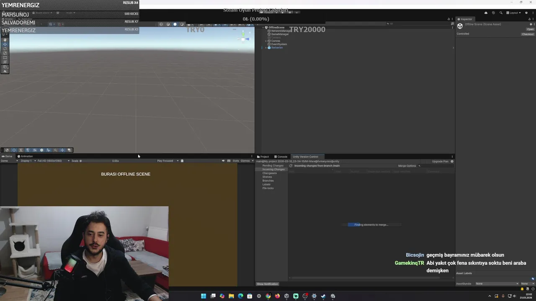Show hidden system tray icons
The image size is (536, 301).
click(490, 296)
